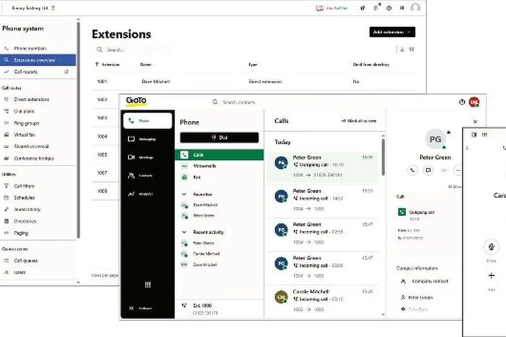Image resolution: width=506 pixels, height=337 pixels.
Task: Select Extensions overview in Phone system sidebar
Action: (38, 60)
